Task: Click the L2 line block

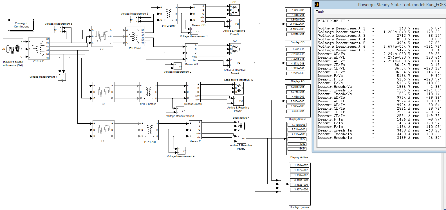Action: tap(103, 92)
